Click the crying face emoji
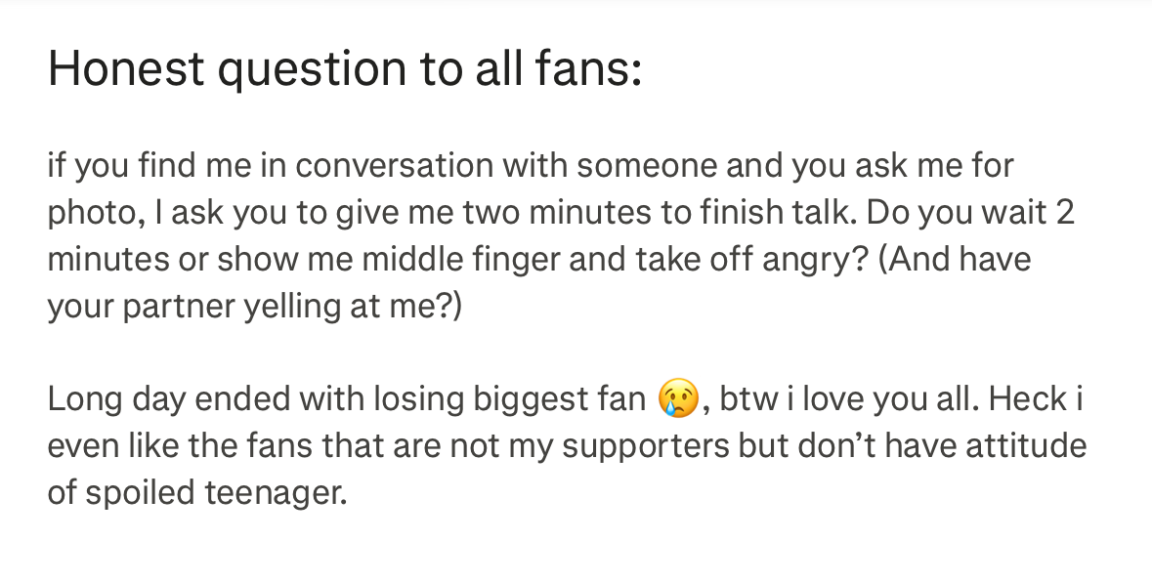 point(680,398)
